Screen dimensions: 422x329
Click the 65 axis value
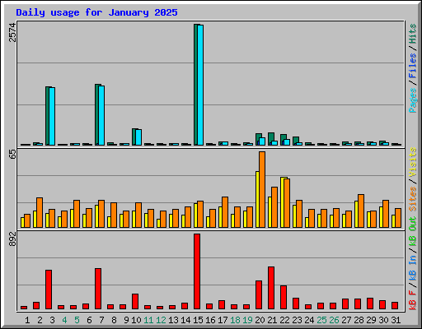click(x=12, y=155)
